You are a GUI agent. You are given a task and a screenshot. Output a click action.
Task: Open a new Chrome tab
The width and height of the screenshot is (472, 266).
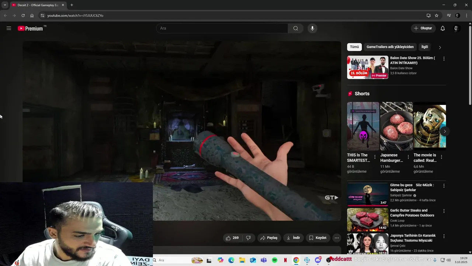(x=72, y=5)
